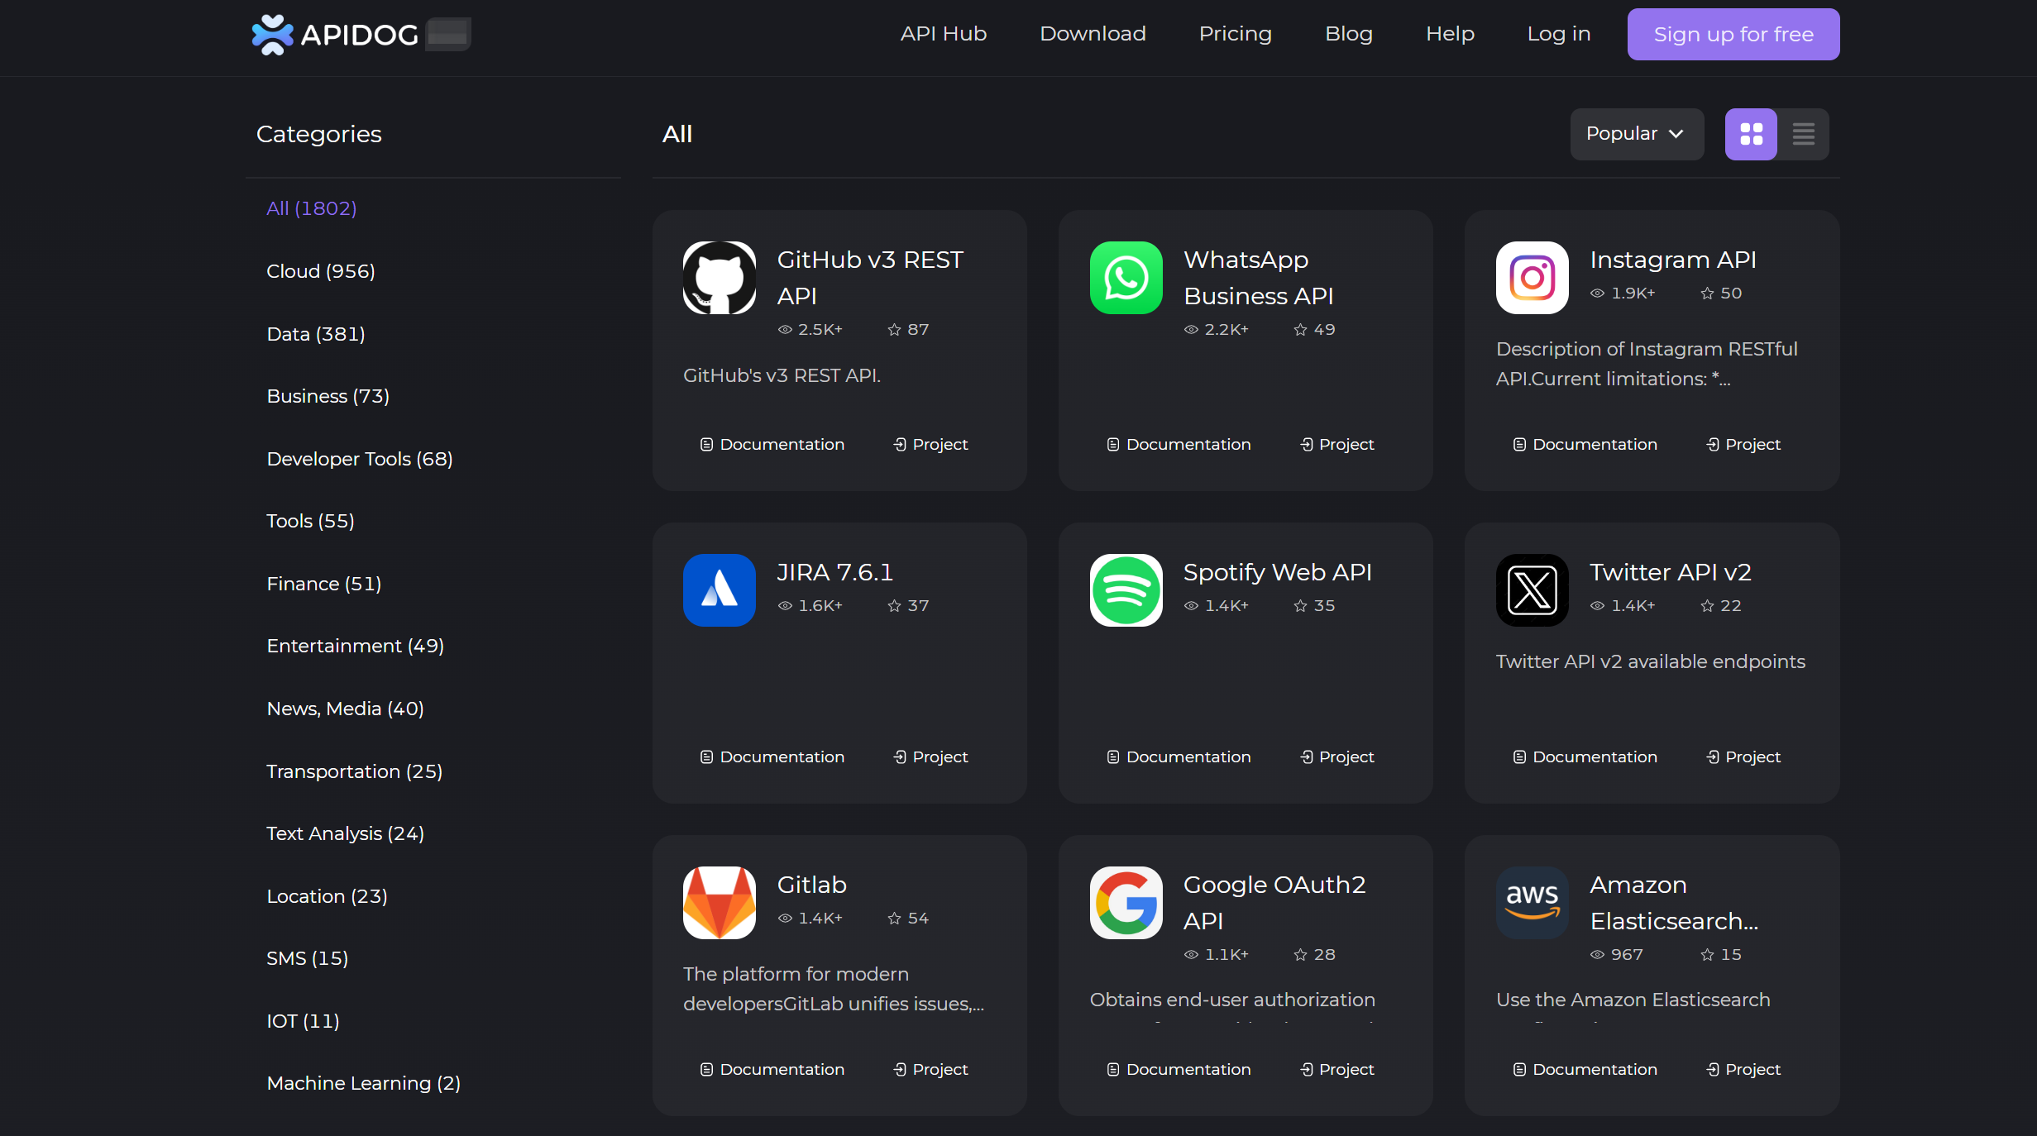Image resolution: width=2037 pixels, height=1136 pixels.
Task: Click the Google OAuth2 API logo
Action: coord(1126,903)
